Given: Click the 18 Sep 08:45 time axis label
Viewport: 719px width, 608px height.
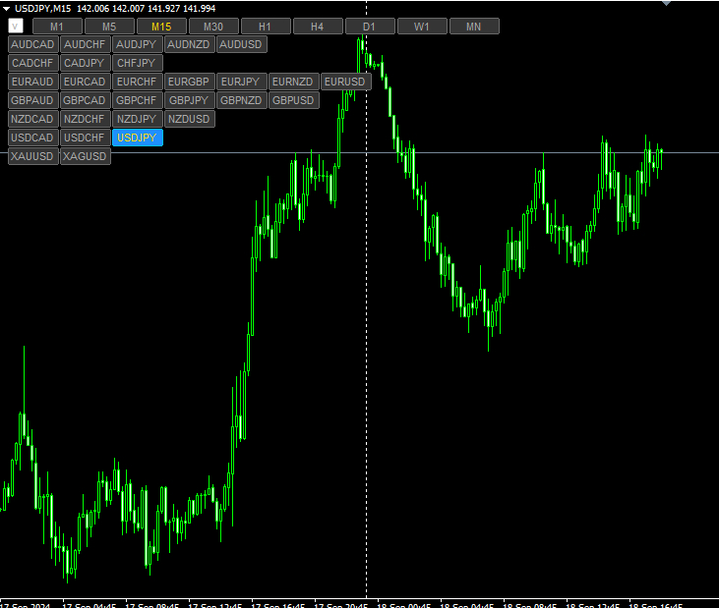Looking at the screenshot, I should pyautogui.click(x=529, y=605).
